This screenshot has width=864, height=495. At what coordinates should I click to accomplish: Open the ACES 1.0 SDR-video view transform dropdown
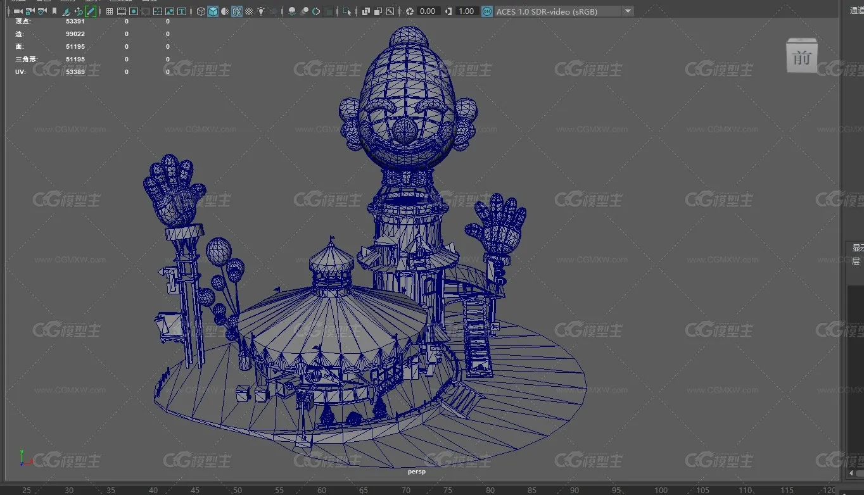pos(564,11)
